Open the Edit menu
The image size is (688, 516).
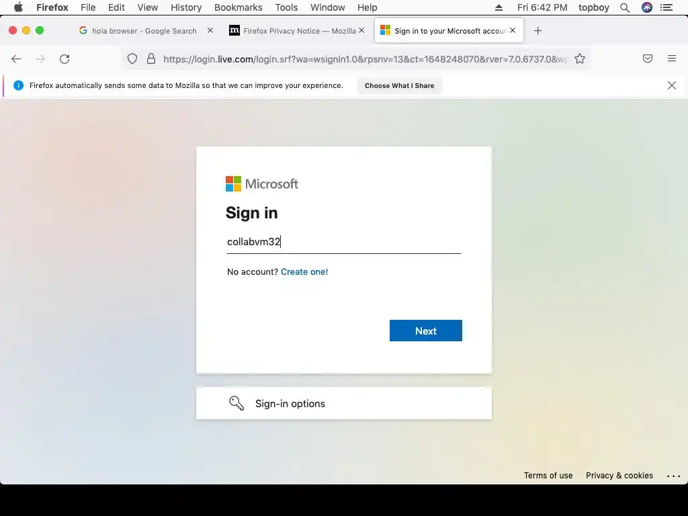click(x=116, y=7)
